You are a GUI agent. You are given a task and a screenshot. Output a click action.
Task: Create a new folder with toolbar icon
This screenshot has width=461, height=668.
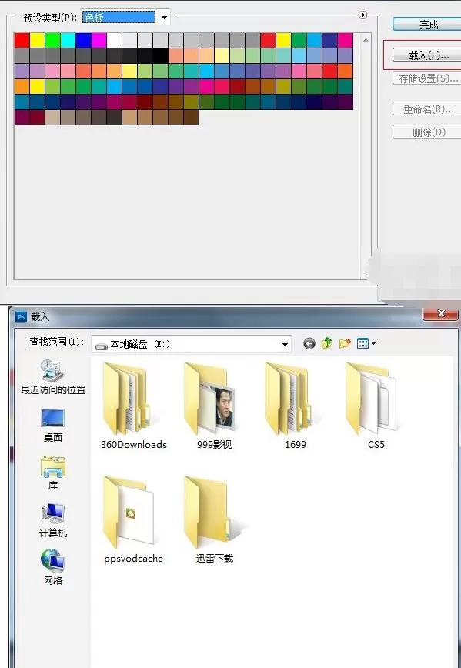345,343
